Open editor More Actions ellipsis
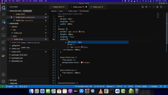 pos(165,7)
